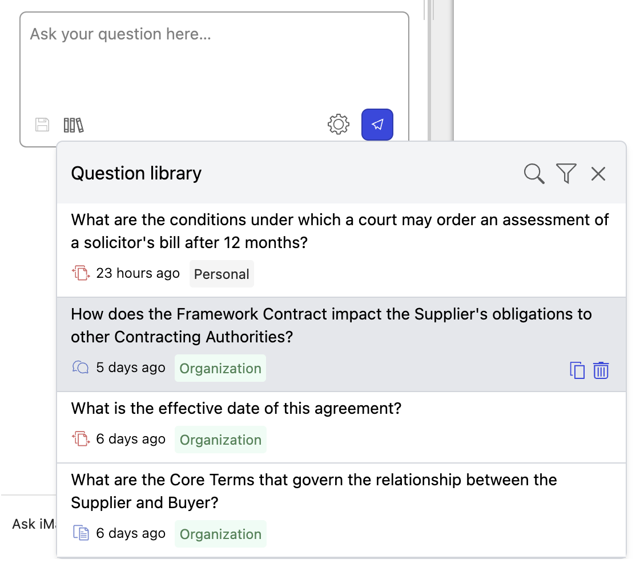Click the chat icon beside "5 days ago"
Viewport: 644px width, 567px height.
point(81,368)
